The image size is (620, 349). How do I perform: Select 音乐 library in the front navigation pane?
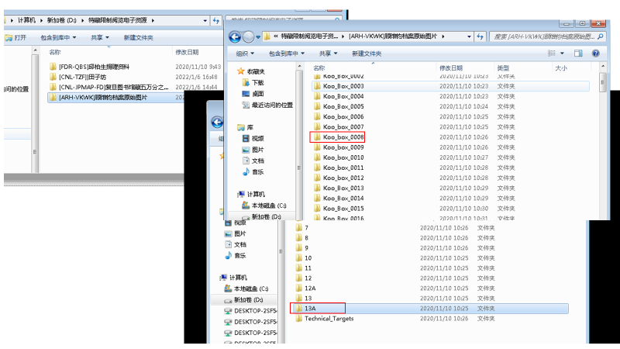253,171
